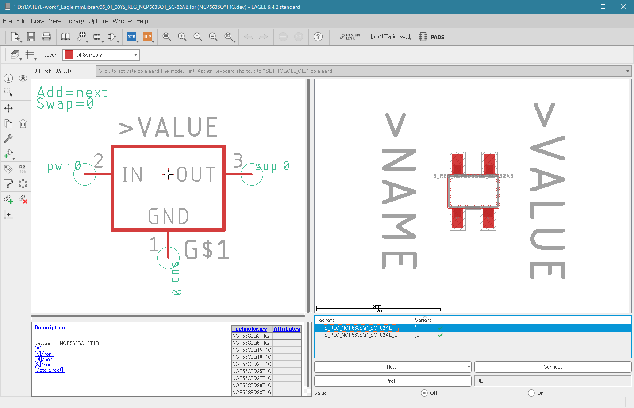The height and width of the screenshot is (408, 634).
Task: Select the Info tool
Action: (x=8, y=78)
